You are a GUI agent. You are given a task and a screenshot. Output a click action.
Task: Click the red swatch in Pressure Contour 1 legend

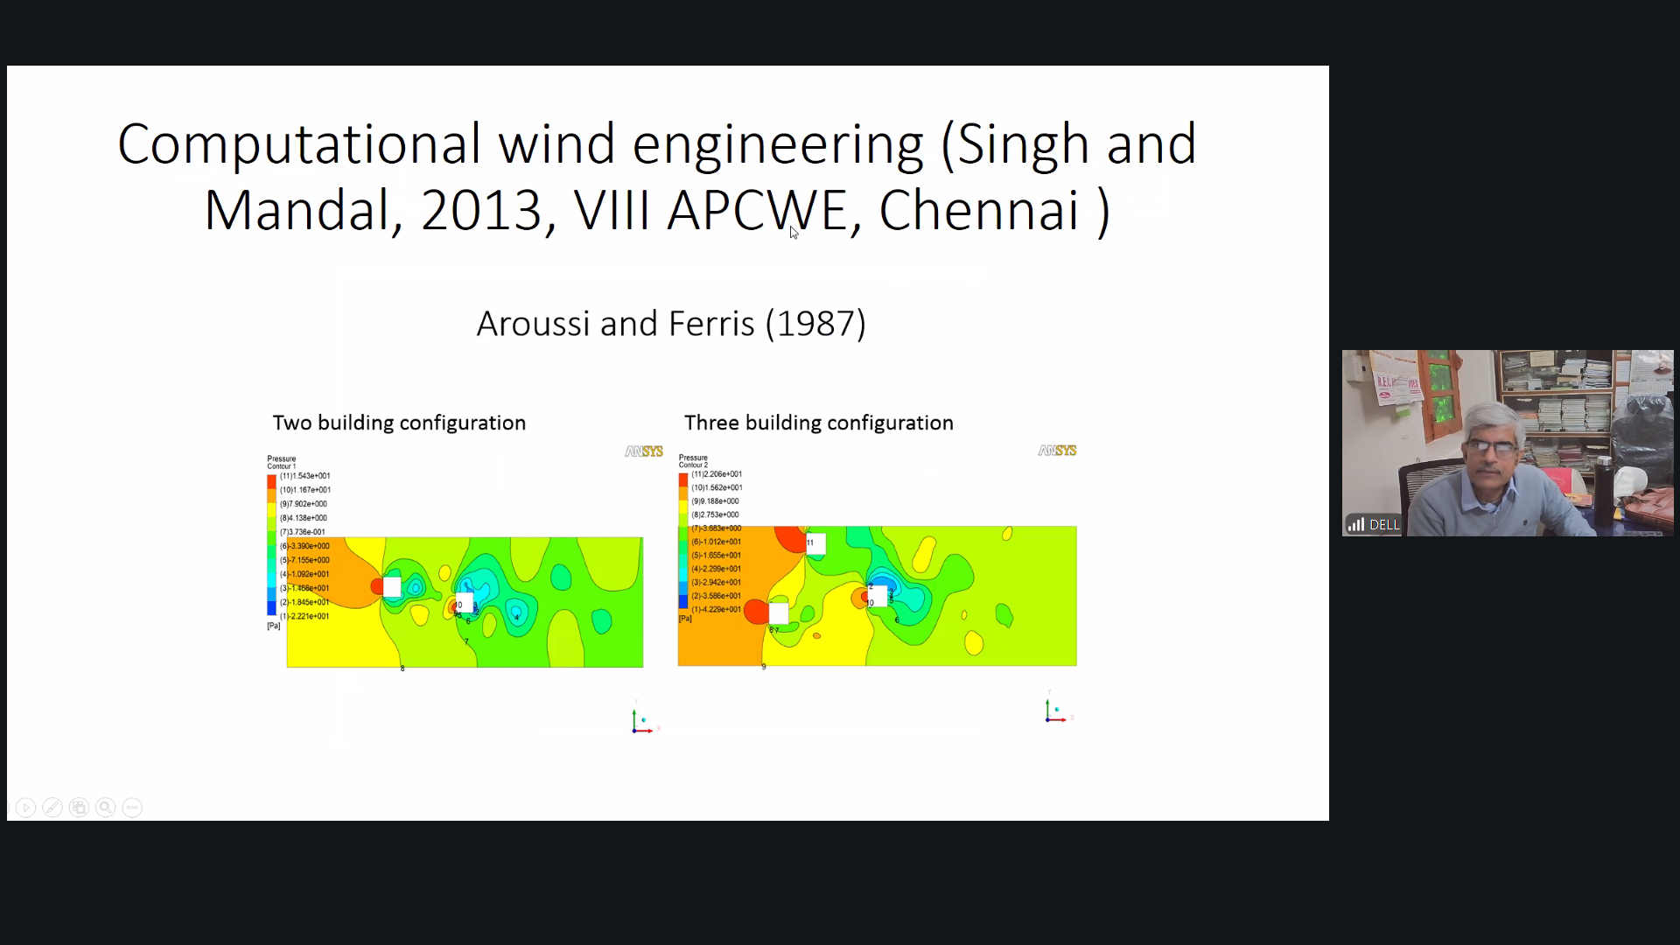(x=272, y=480)
